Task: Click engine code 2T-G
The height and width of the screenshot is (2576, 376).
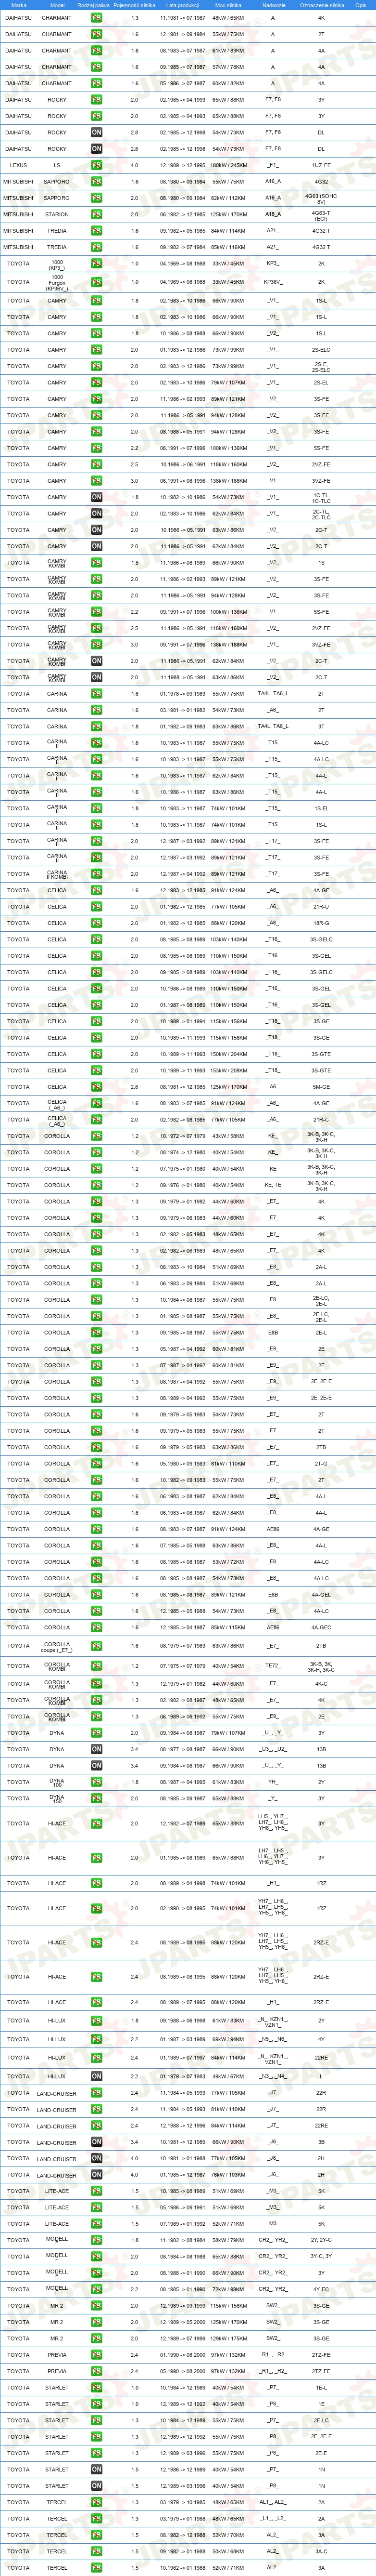Action: tap(321, 1464)
